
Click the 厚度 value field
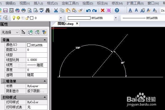click(37, 70)
